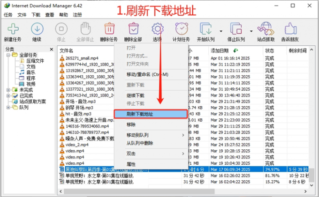Click the horizontal scrollbar right arrow
The height and width of the screenshot is (197, 319).
click(305, 191)
